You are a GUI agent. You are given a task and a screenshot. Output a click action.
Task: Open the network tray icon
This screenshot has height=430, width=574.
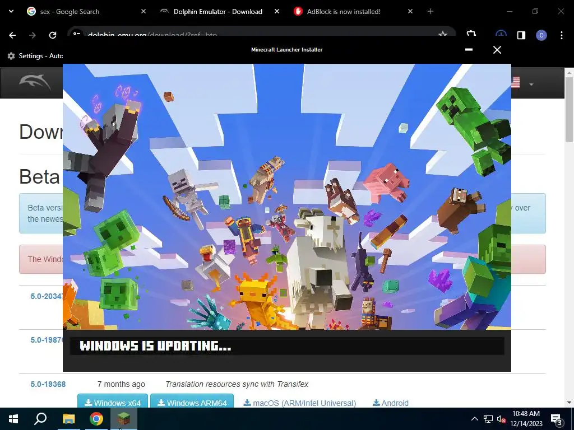(x=488, y=419)
